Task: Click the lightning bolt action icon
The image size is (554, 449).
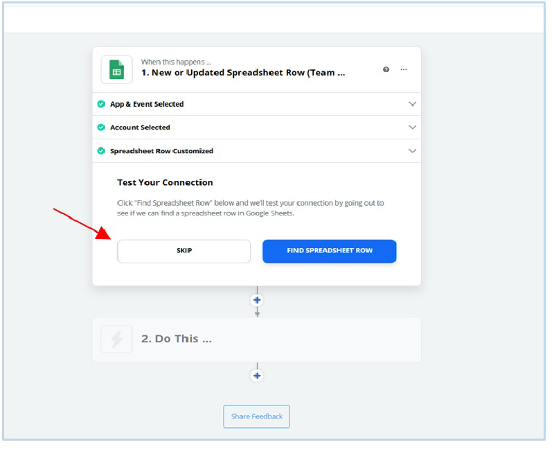Action: pyautogui.click(x=116, y=339)
